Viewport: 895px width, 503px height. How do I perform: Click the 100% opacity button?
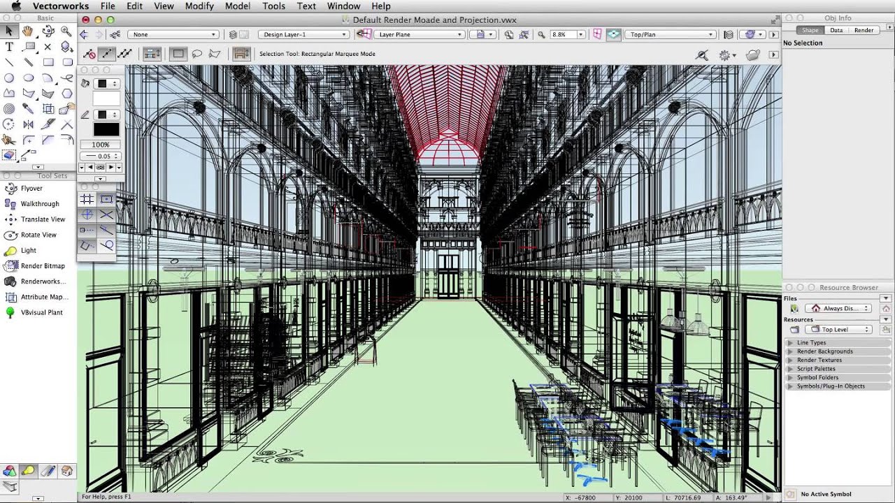pyautogui.click(x=101, y=145)
